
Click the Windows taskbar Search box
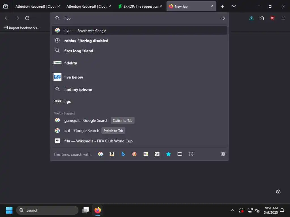[47, 210]
